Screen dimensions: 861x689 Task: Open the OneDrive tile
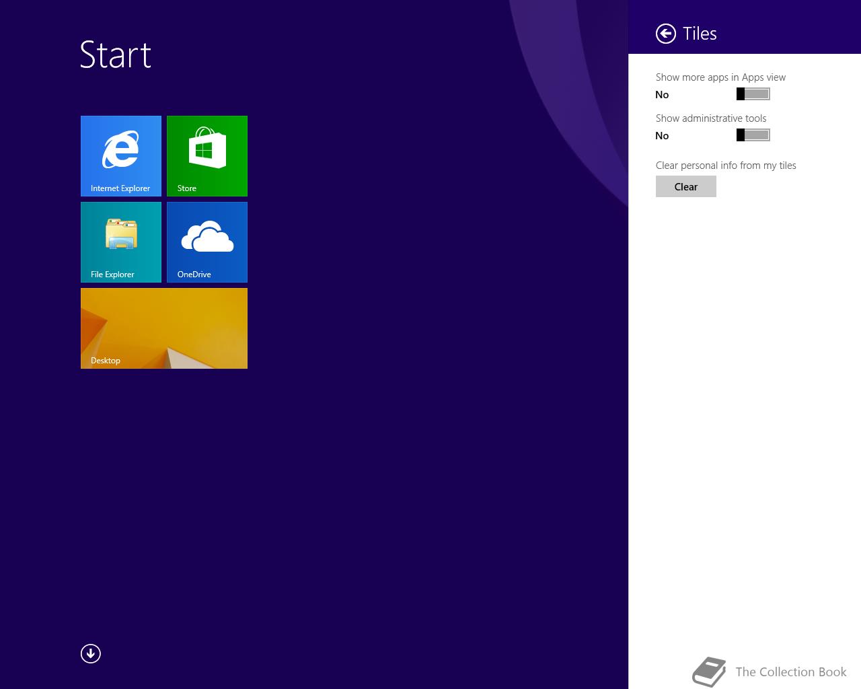coord(207,242)
